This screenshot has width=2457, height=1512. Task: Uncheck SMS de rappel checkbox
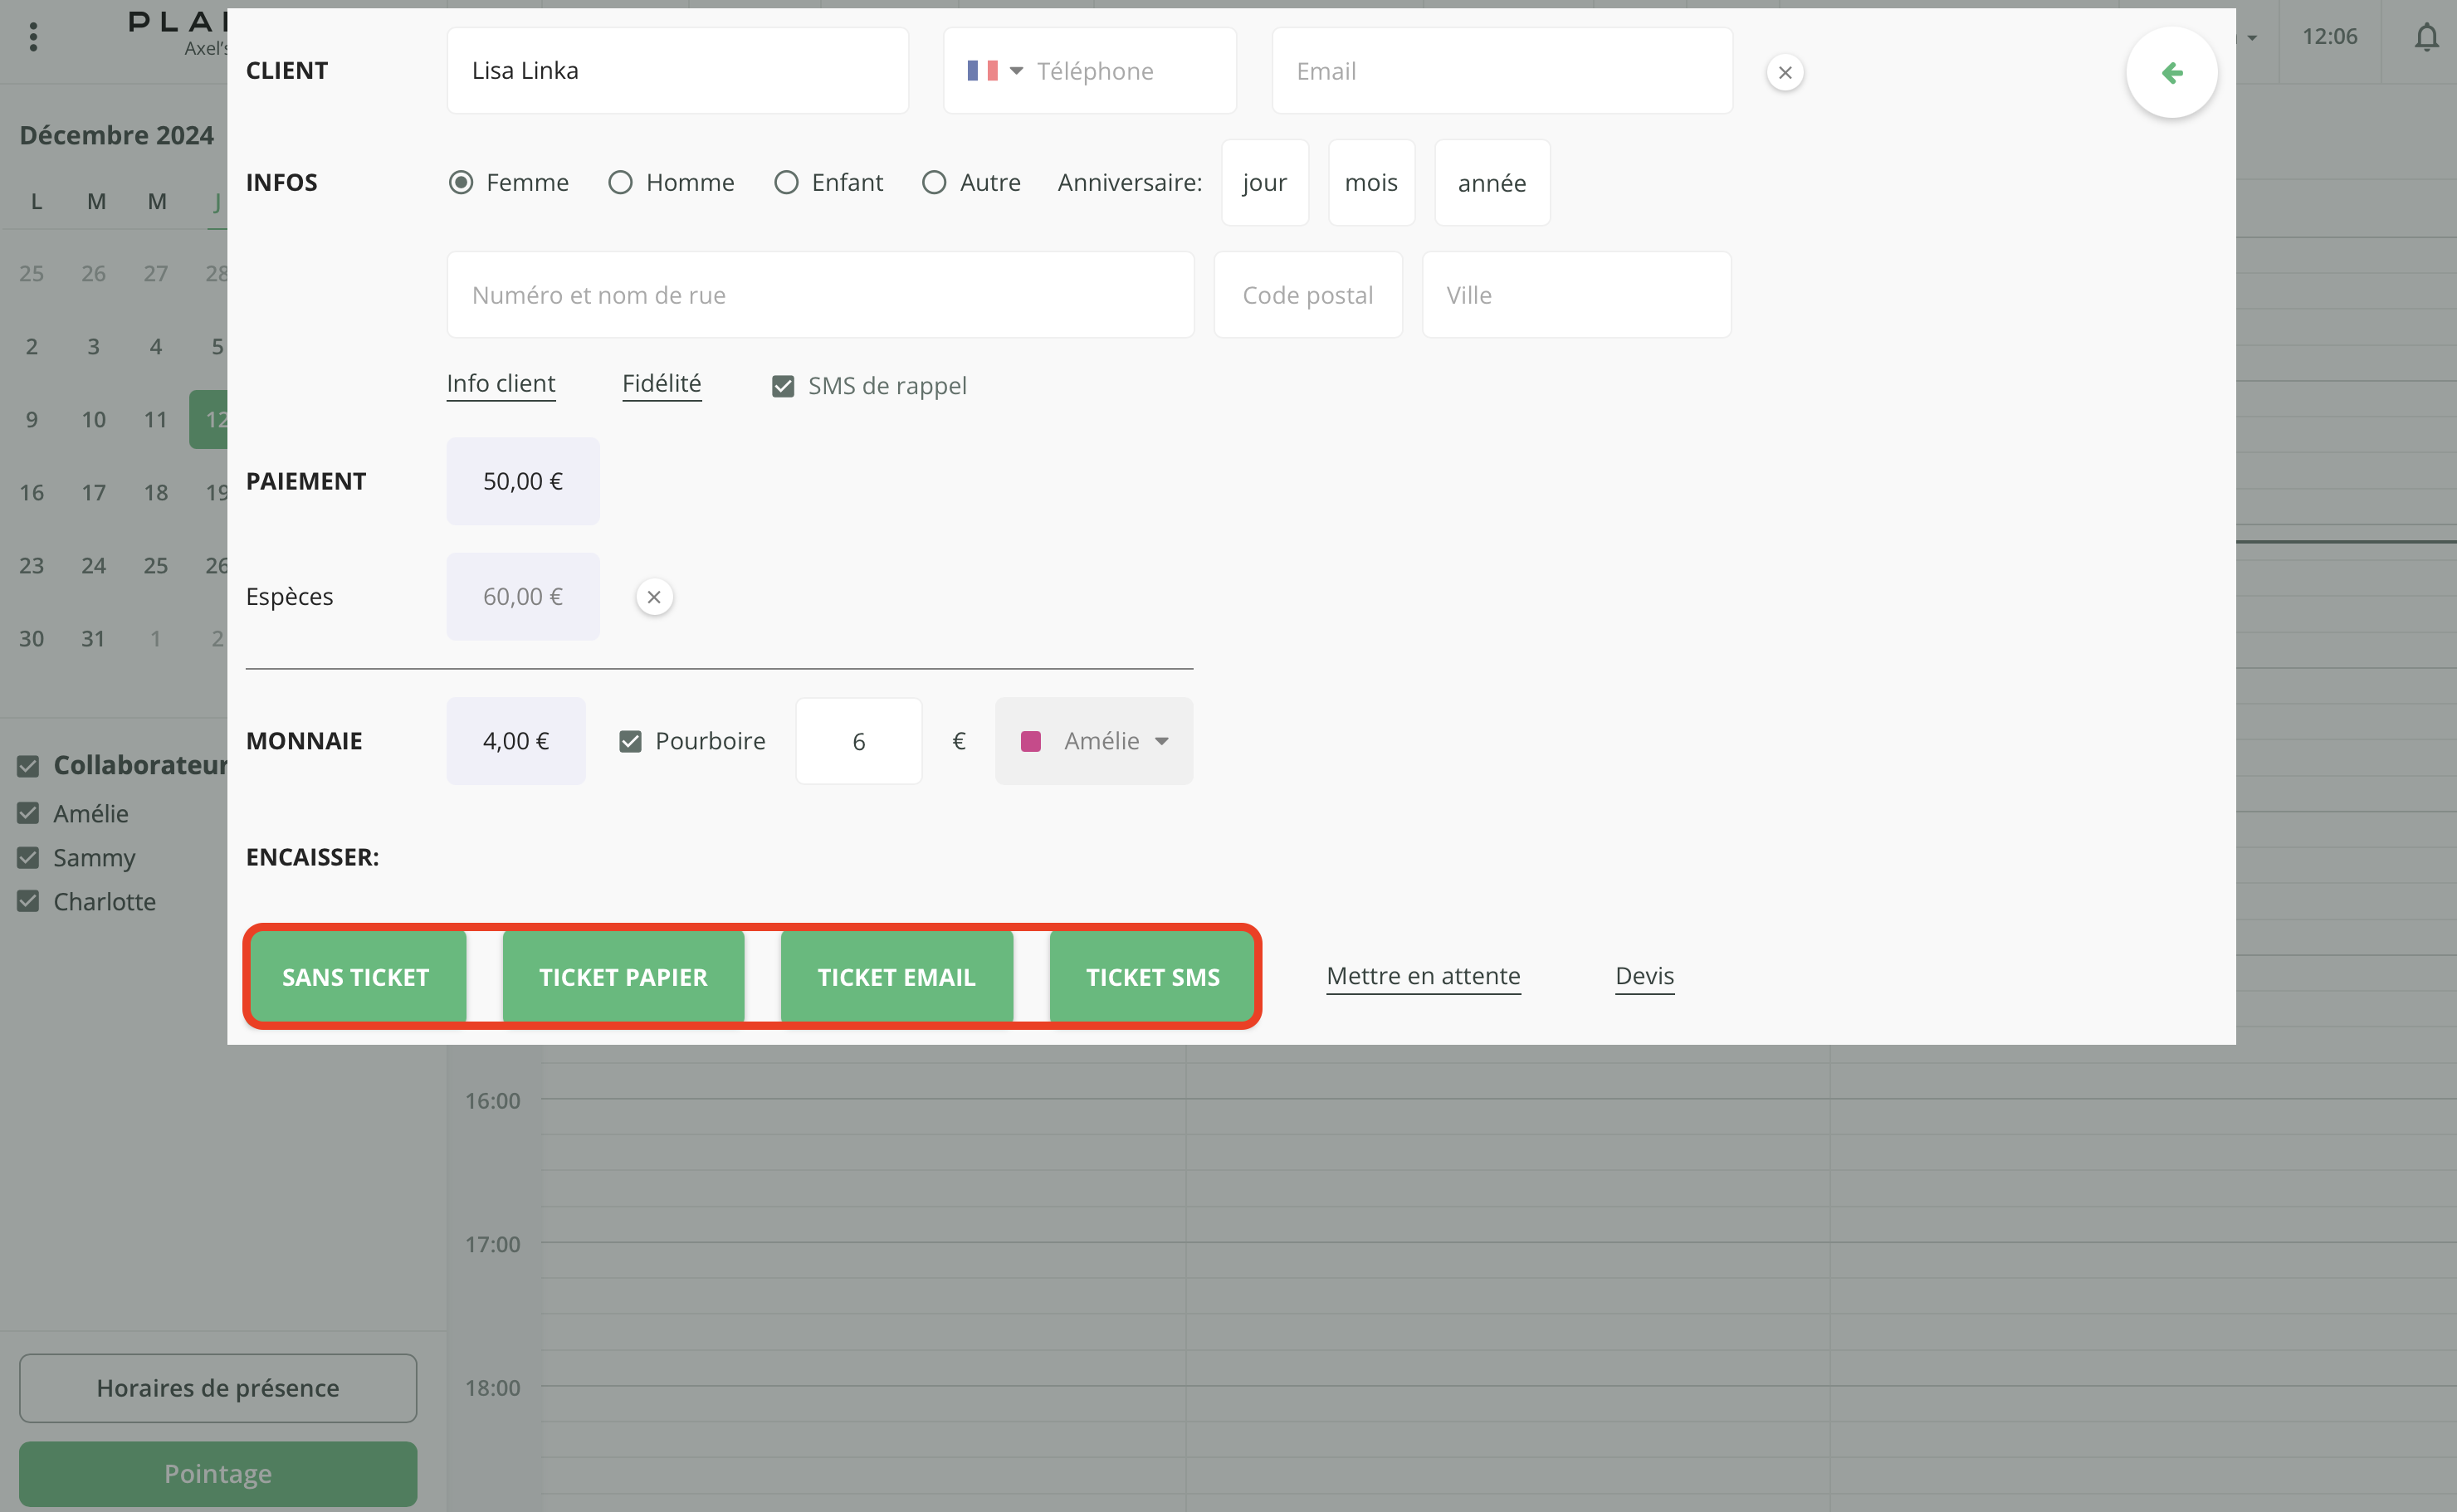tap(783, 386)
